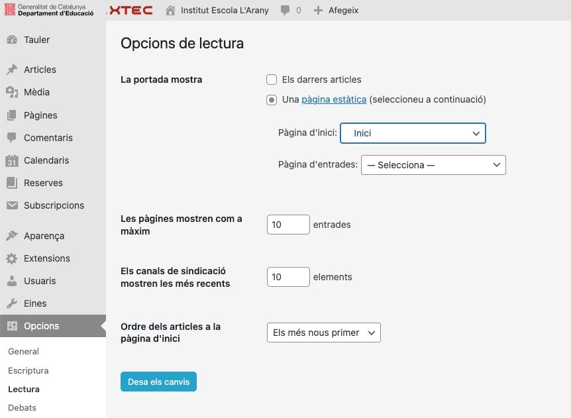Open the Calendaris calendar icon
The height and width of the screenshot is (418, 571).
[x=12, y=160]
